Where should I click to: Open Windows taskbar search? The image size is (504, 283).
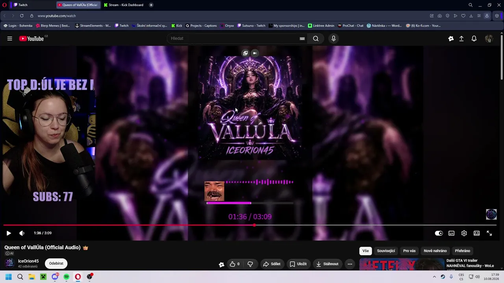20,277
